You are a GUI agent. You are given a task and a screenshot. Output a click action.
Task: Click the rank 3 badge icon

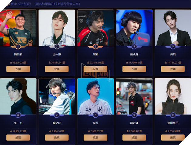(x=95, y=46)
